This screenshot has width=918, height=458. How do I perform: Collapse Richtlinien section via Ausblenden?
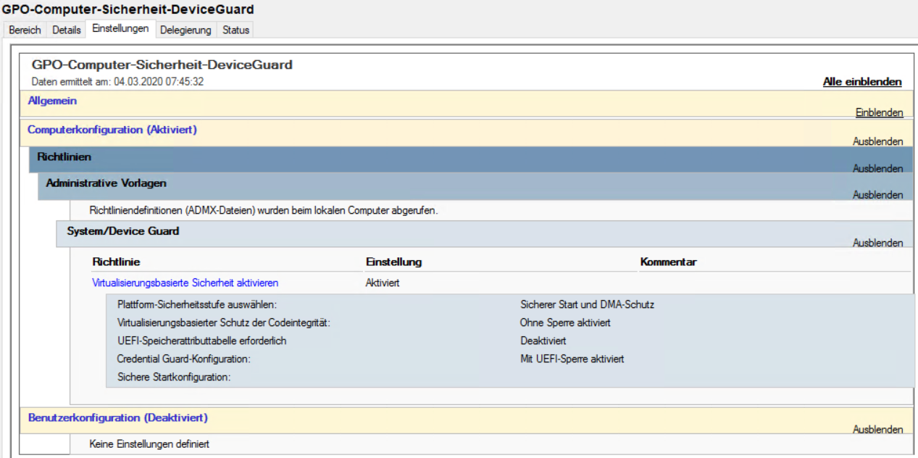point(877,168)
